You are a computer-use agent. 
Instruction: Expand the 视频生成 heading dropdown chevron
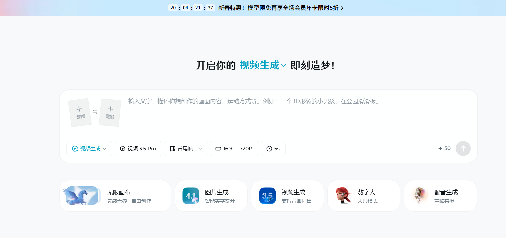pos(284,66)
